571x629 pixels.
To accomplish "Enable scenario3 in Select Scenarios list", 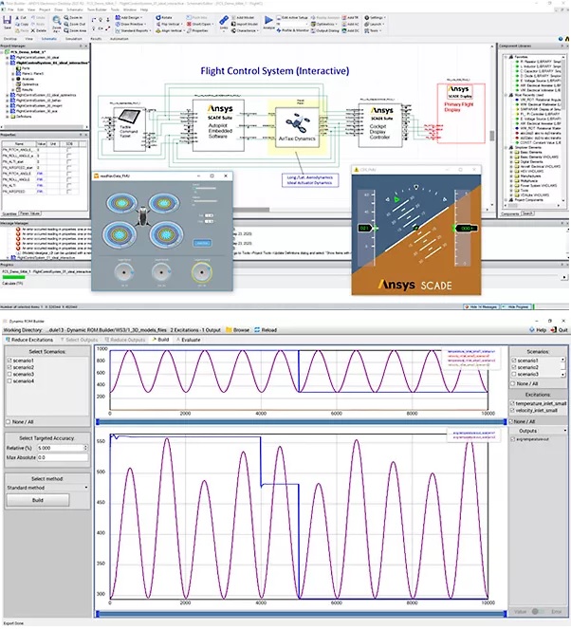I will (9, 375).
